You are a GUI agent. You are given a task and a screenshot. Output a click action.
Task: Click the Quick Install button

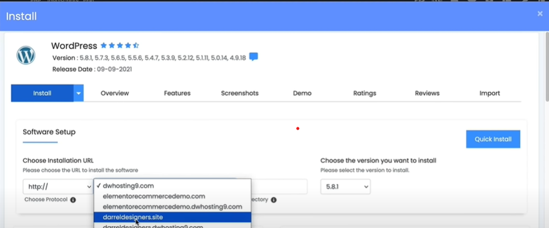tap(493, 139)
